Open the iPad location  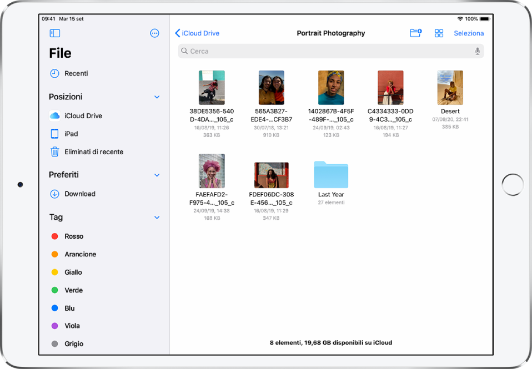(x=71, y=134)
